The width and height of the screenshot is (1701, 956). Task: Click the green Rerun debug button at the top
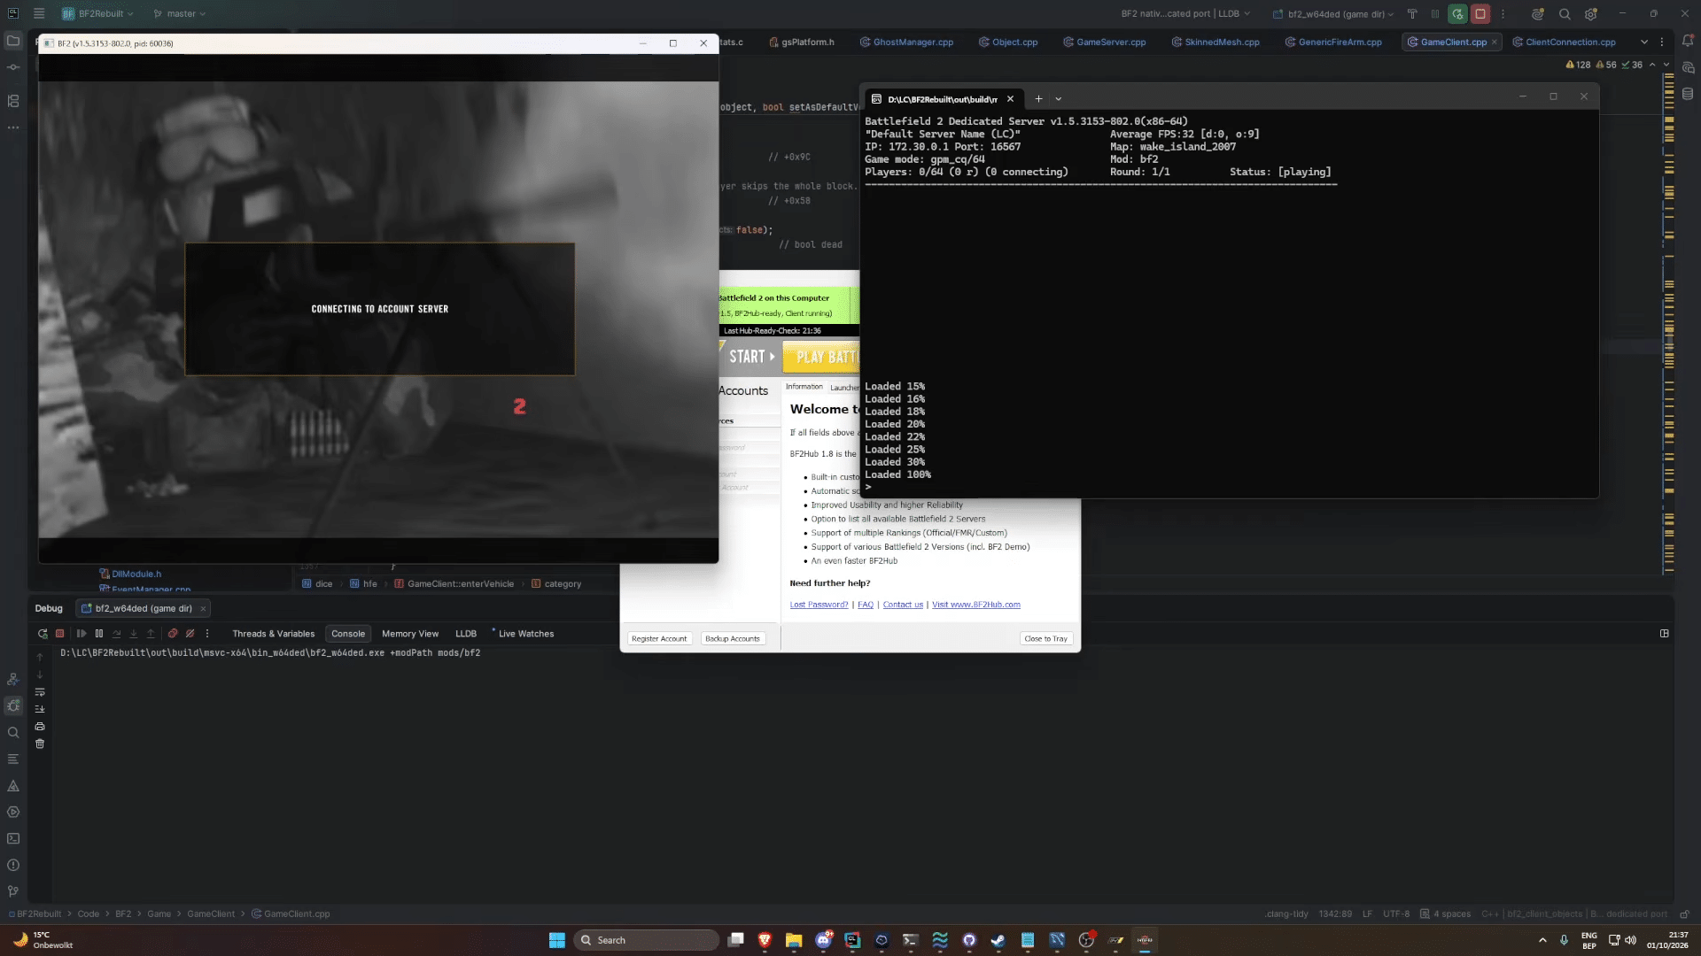[1457, 14]
